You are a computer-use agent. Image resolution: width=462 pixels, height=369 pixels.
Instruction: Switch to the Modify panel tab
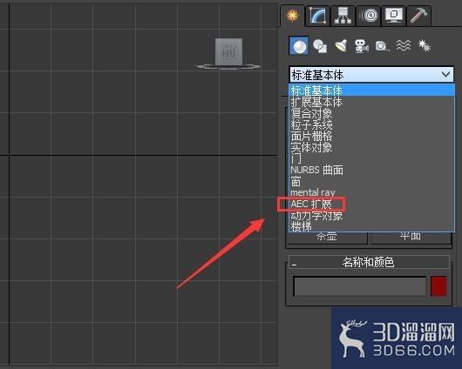coord(317,16)
